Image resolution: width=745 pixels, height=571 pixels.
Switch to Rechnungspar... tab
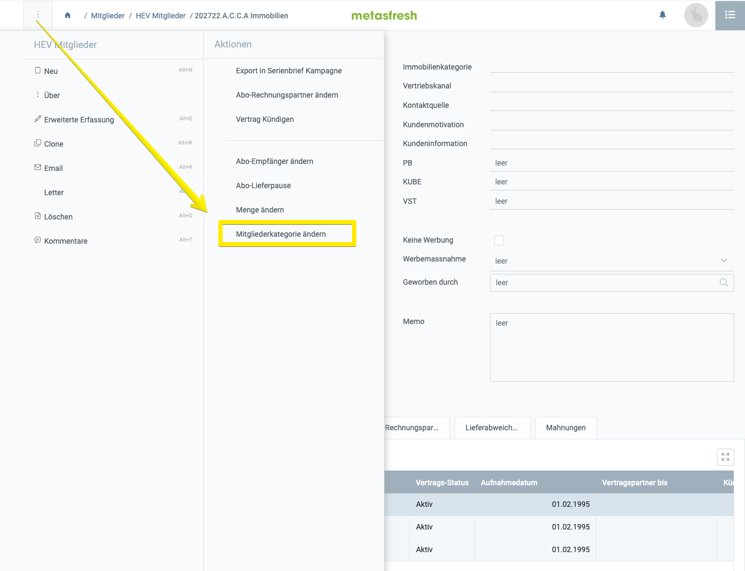click(x=417, y=428)
